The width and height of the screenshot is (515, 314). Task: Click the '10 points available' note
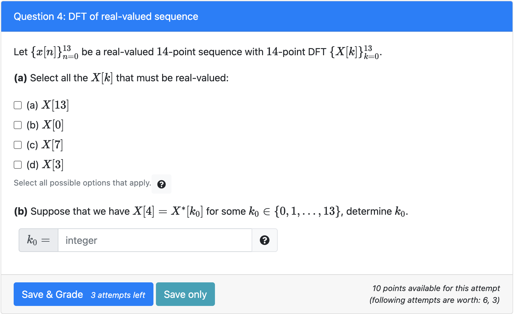(436, 288)
